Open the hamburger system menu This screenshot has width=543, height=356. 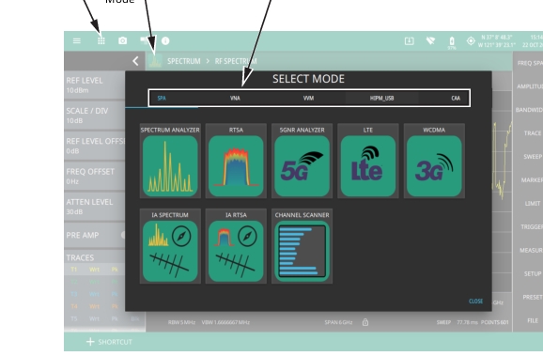[x=77, y=41]
